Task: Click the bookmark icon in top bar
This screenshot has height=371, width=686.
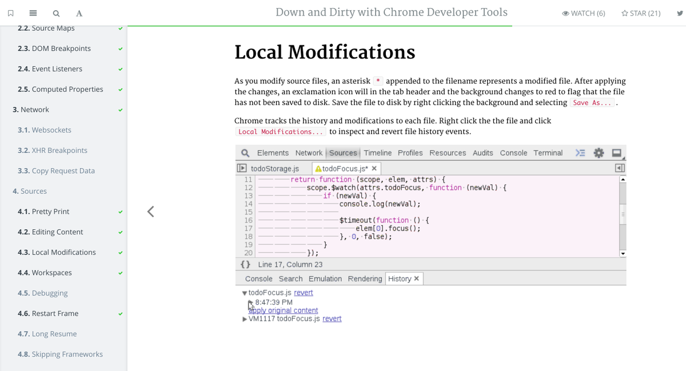Action: point(10,13)
